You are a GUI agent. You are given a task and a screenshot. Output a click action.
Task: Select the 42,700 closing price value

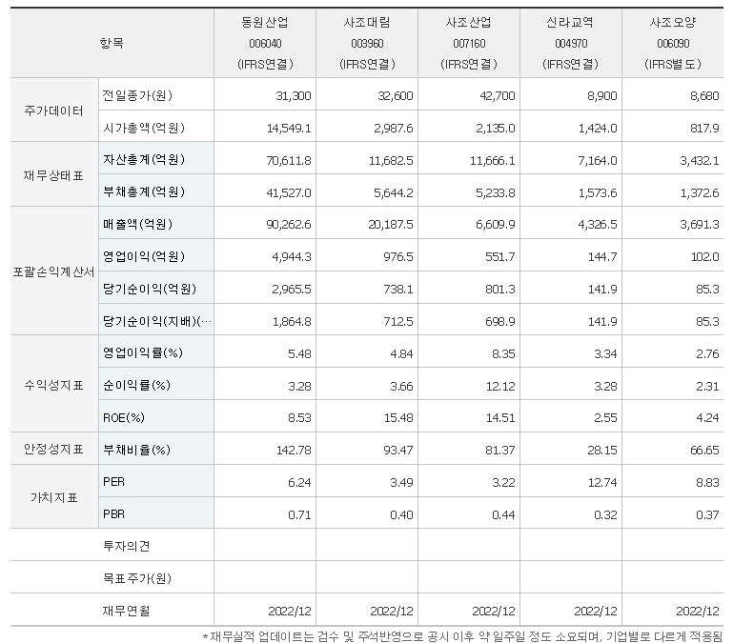497,96
